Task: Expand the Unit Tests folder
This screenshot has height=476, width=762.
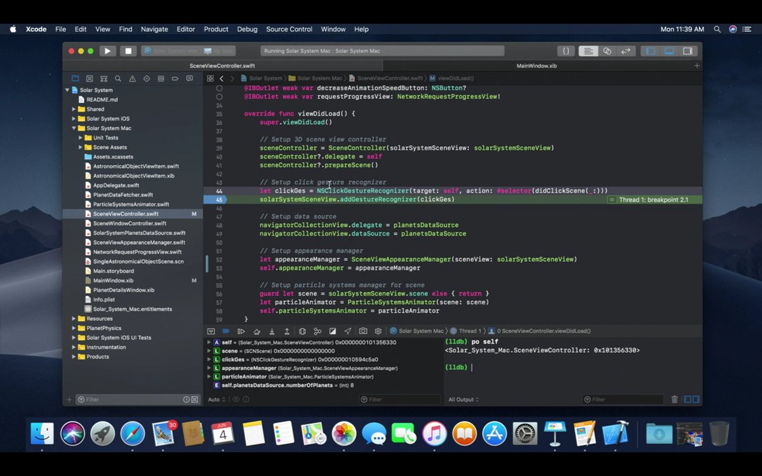Action: point(81,138)
